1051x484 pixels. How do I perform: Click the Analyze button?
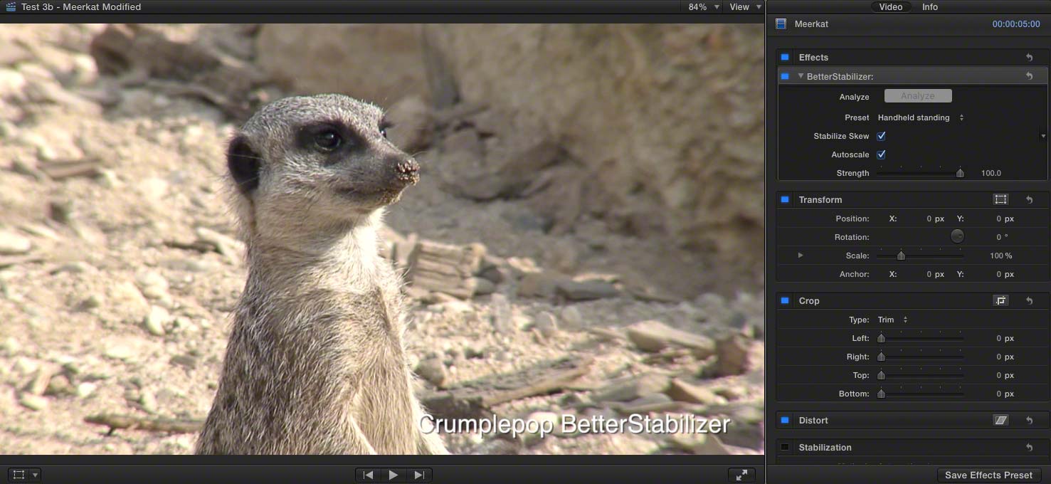tap(918, 96)
